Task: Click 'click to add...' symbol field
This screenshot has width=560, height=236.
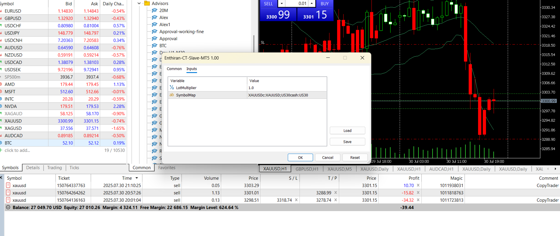Action: click(x=17, y=150)
